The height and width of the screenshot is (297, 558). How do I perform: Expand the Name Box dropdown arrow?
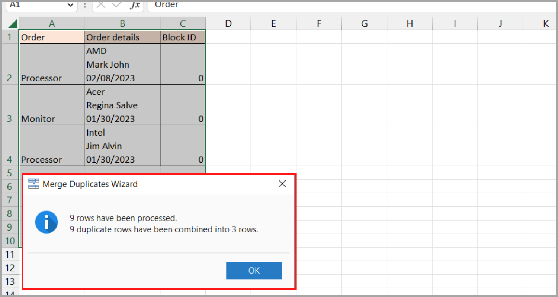(x=70, y=5)
